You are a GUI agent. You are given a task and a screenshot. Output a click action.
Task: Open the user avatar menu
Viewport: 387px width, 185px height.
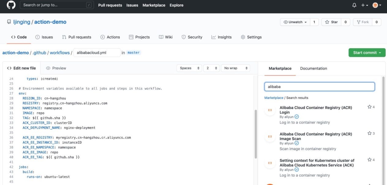pos(377,5)
